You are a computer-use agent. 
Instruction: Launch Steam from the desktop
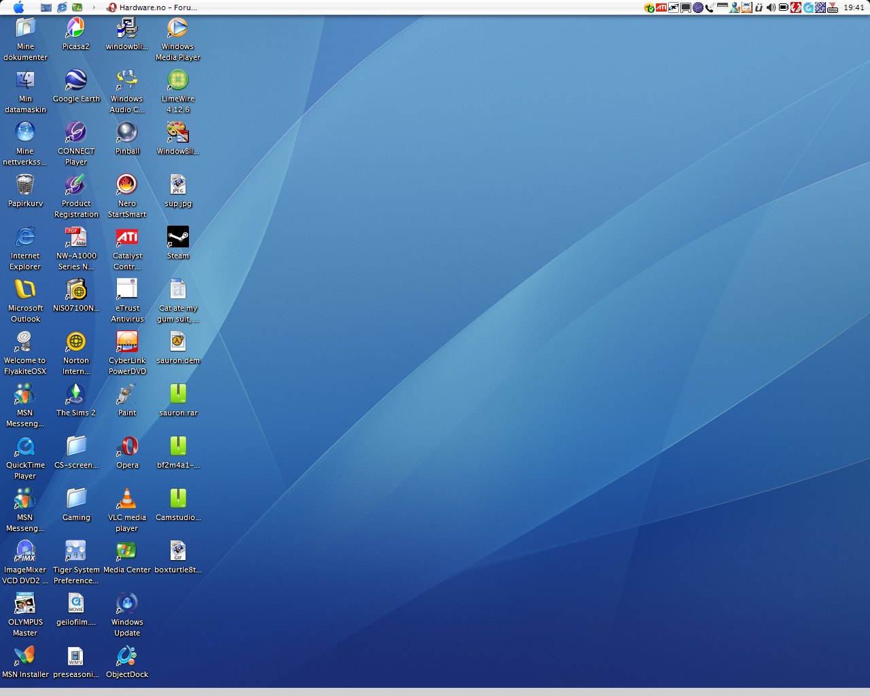point(178,238)
